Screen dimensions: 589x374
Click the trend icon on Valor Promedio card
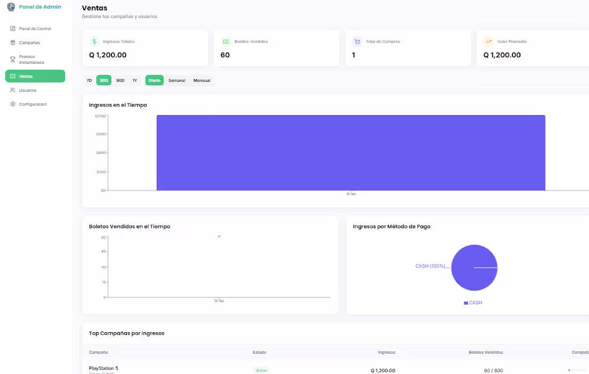489,41
